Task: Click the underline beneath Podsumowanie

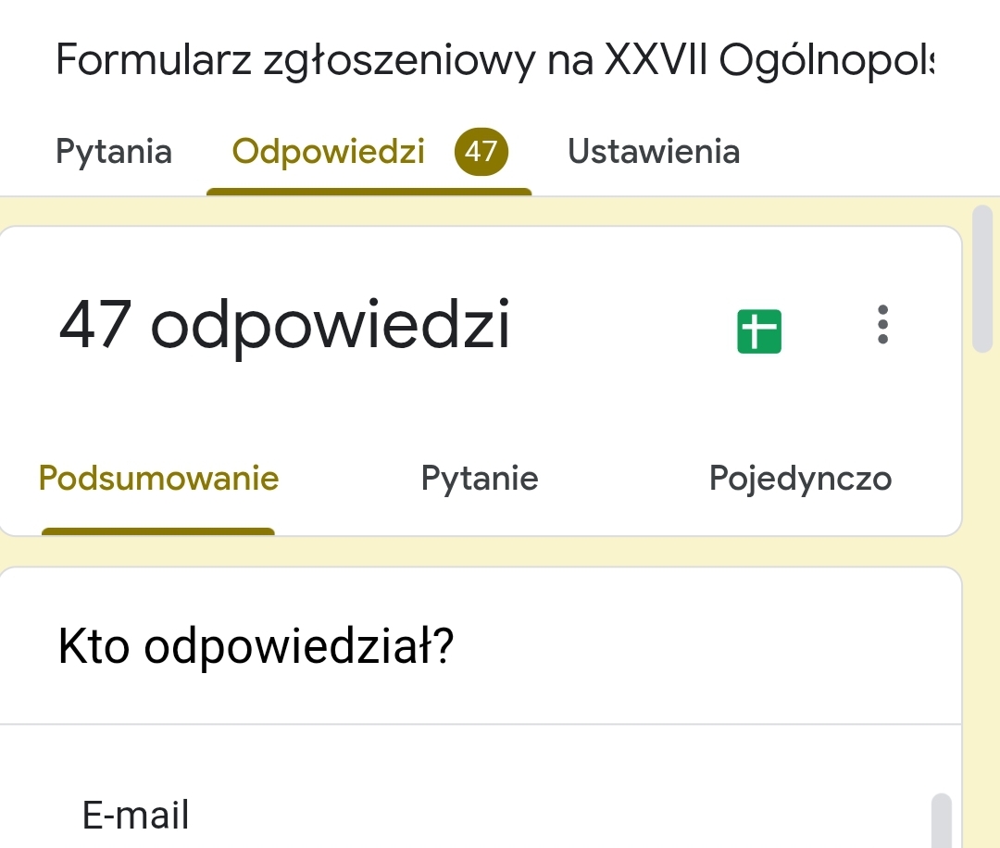Action: [x=158, y=531]
